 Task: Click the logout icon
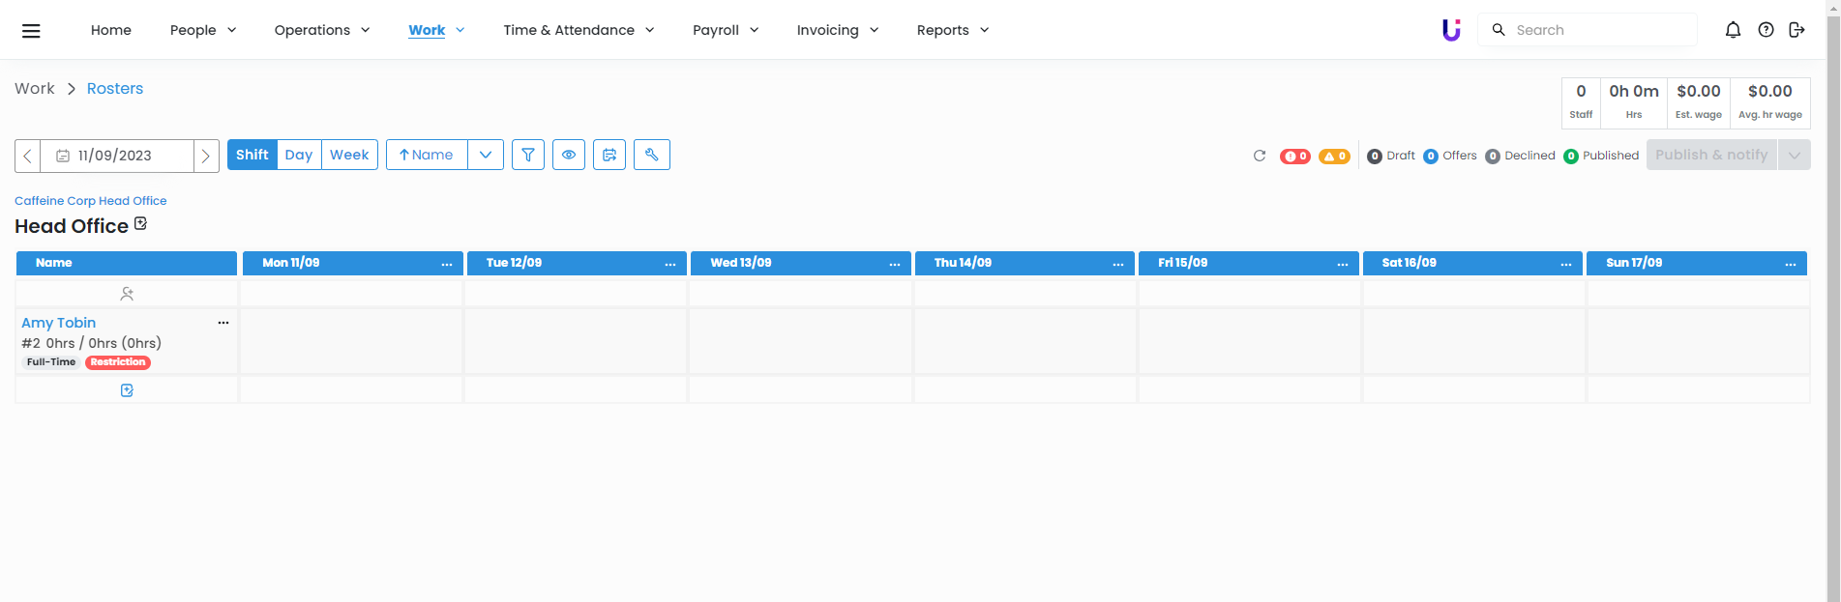tap(1796, 30)
